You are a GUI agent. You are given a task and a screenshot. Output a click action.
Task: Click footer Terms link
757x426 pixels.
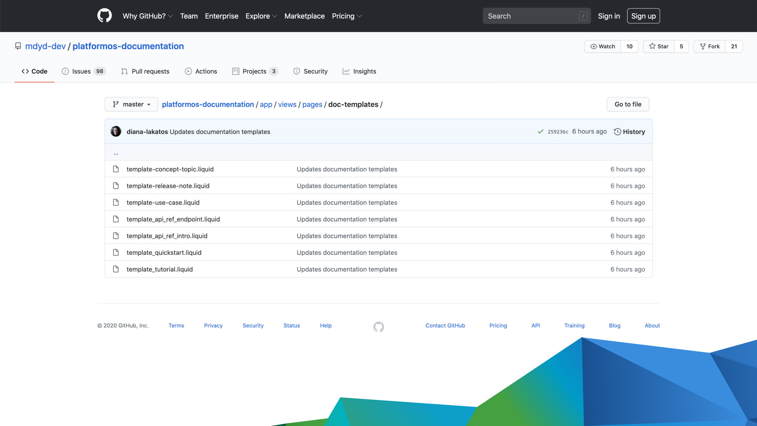point(176,325)
